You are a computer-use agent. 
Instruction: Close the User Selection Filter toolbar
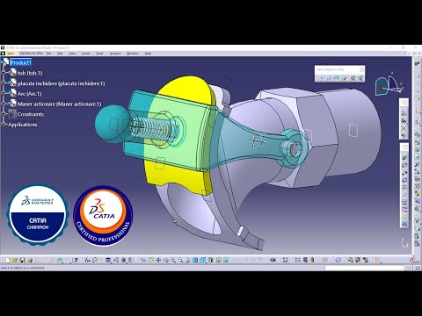pyautogui.click(x=361, y=69)
